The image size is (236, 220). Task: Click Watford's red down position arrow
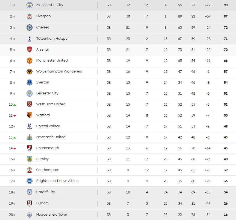14,116
